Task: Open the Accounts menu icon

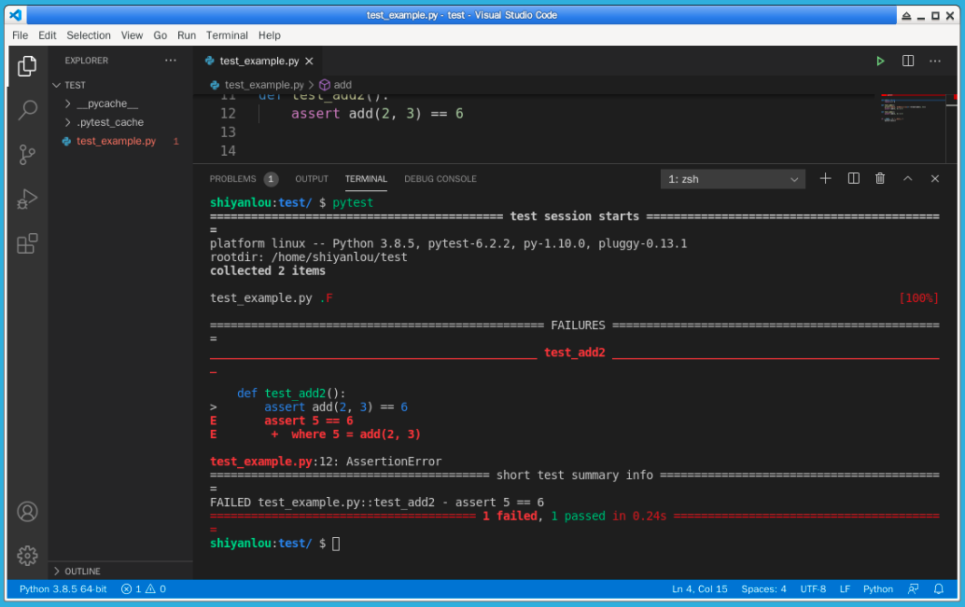Action: coord(27,512)
